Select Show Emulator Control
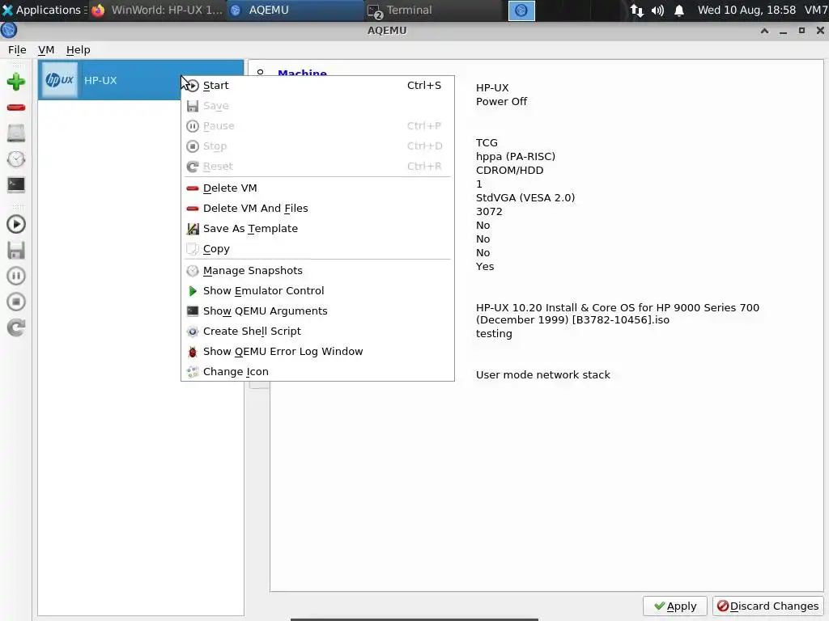This screenshot has height=621, width=829. tap(317, 291)
